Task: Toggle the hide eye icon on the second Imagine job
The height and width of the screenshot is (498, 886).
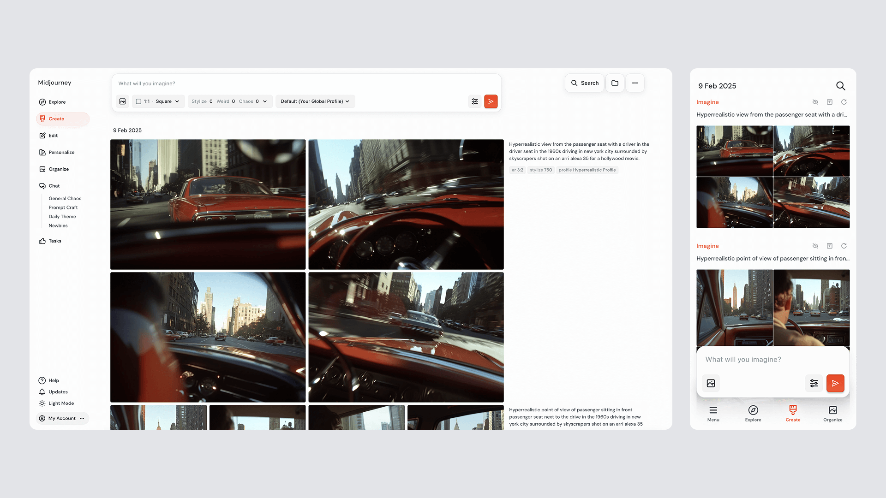Action: click(815, 246)
